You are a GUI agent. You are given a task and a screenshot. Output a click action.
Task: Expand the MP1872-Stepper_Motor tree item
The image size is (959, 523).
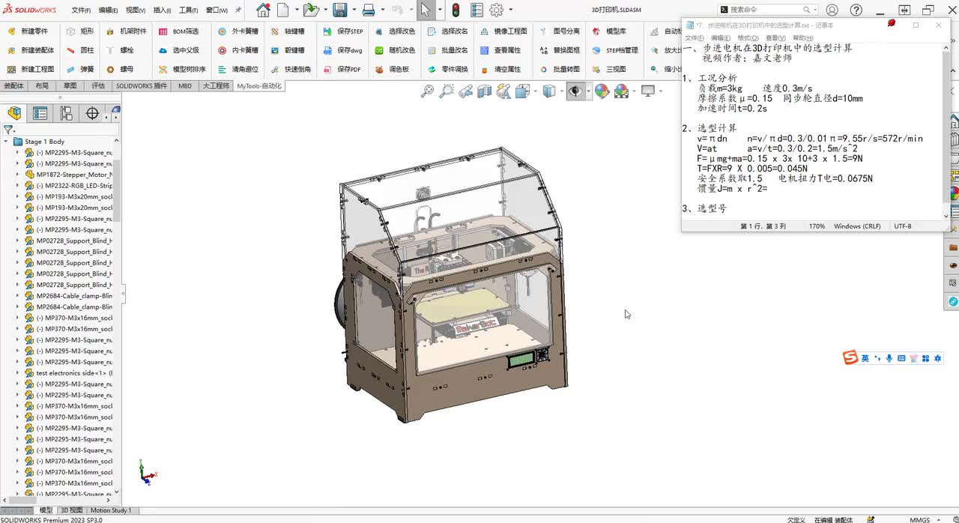(18, 175)
